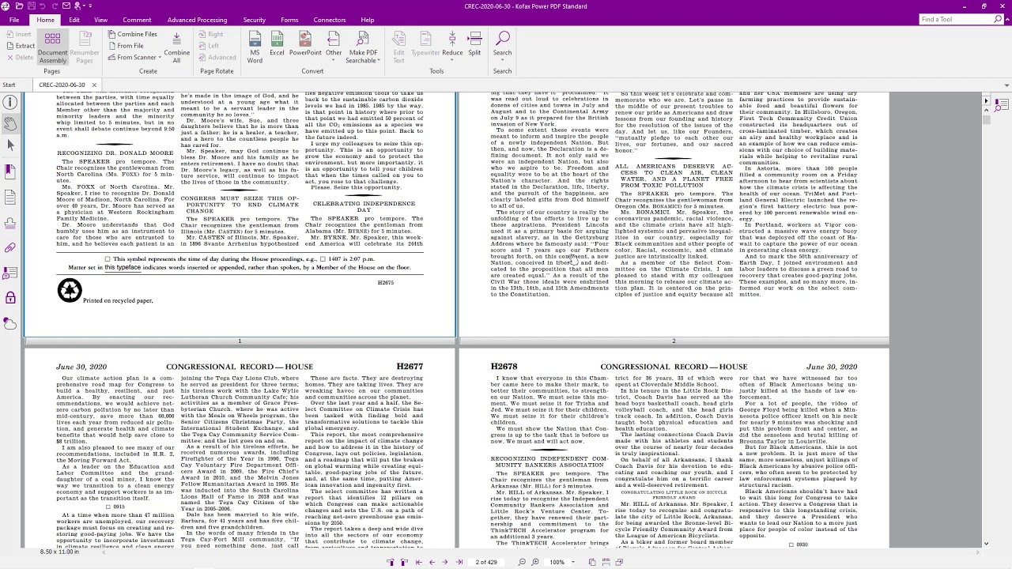
Task: Open the Stamps panel
Action: click(10, 222)
